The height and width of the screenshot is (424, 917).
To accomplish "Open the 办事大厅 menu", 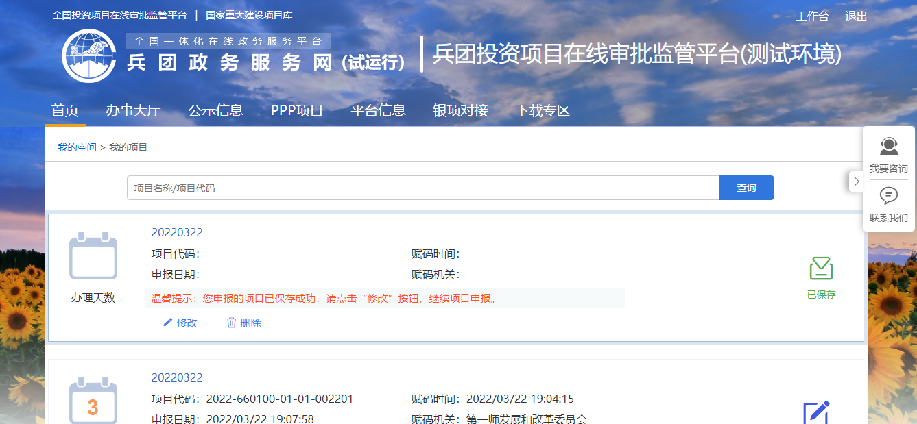I will tap(133, 110).
